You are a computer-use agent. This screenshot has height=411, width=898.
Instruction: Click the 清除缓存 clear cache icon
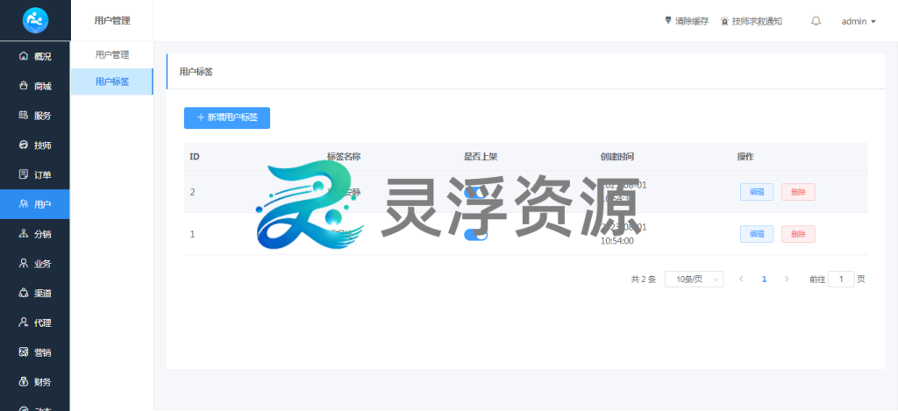pos(667,21)
